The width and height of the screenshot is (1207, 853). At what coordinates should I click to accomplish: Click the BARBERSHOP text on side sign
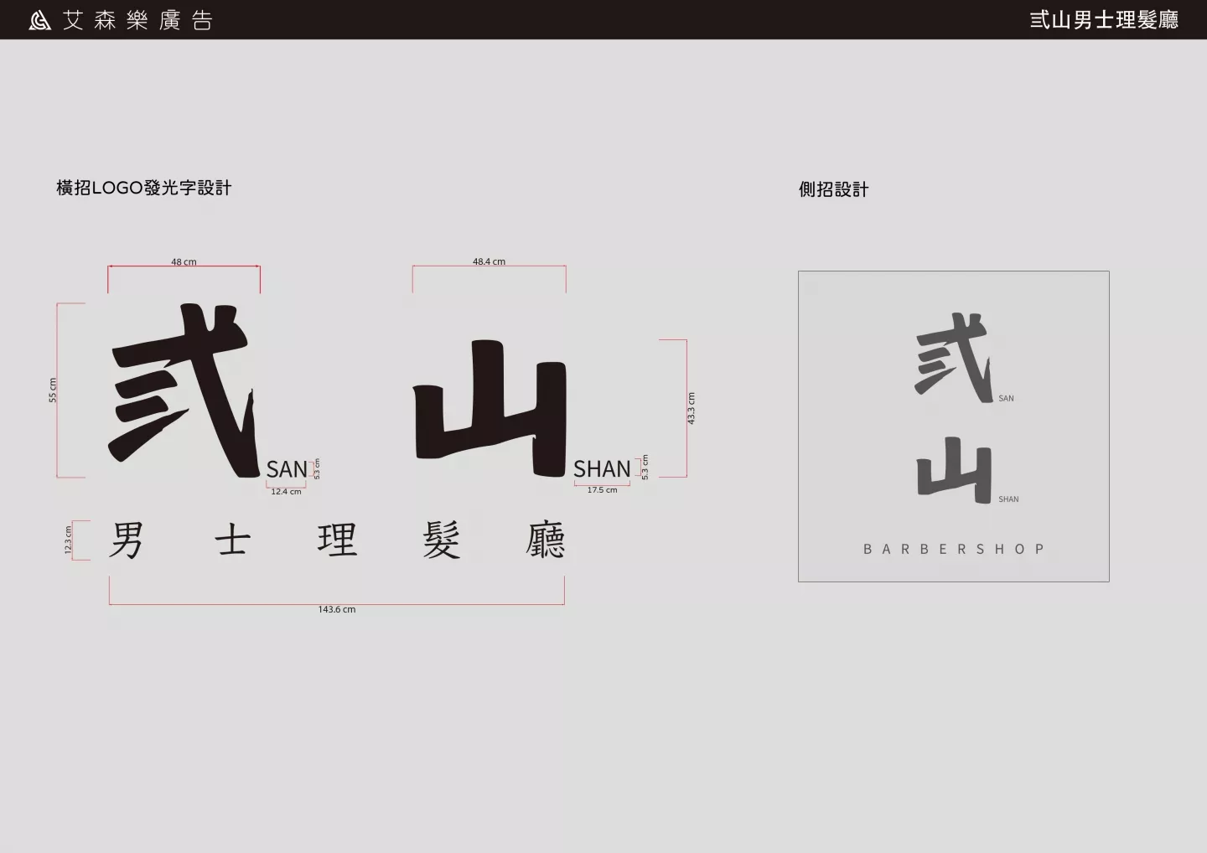click(x=954, y=550)
